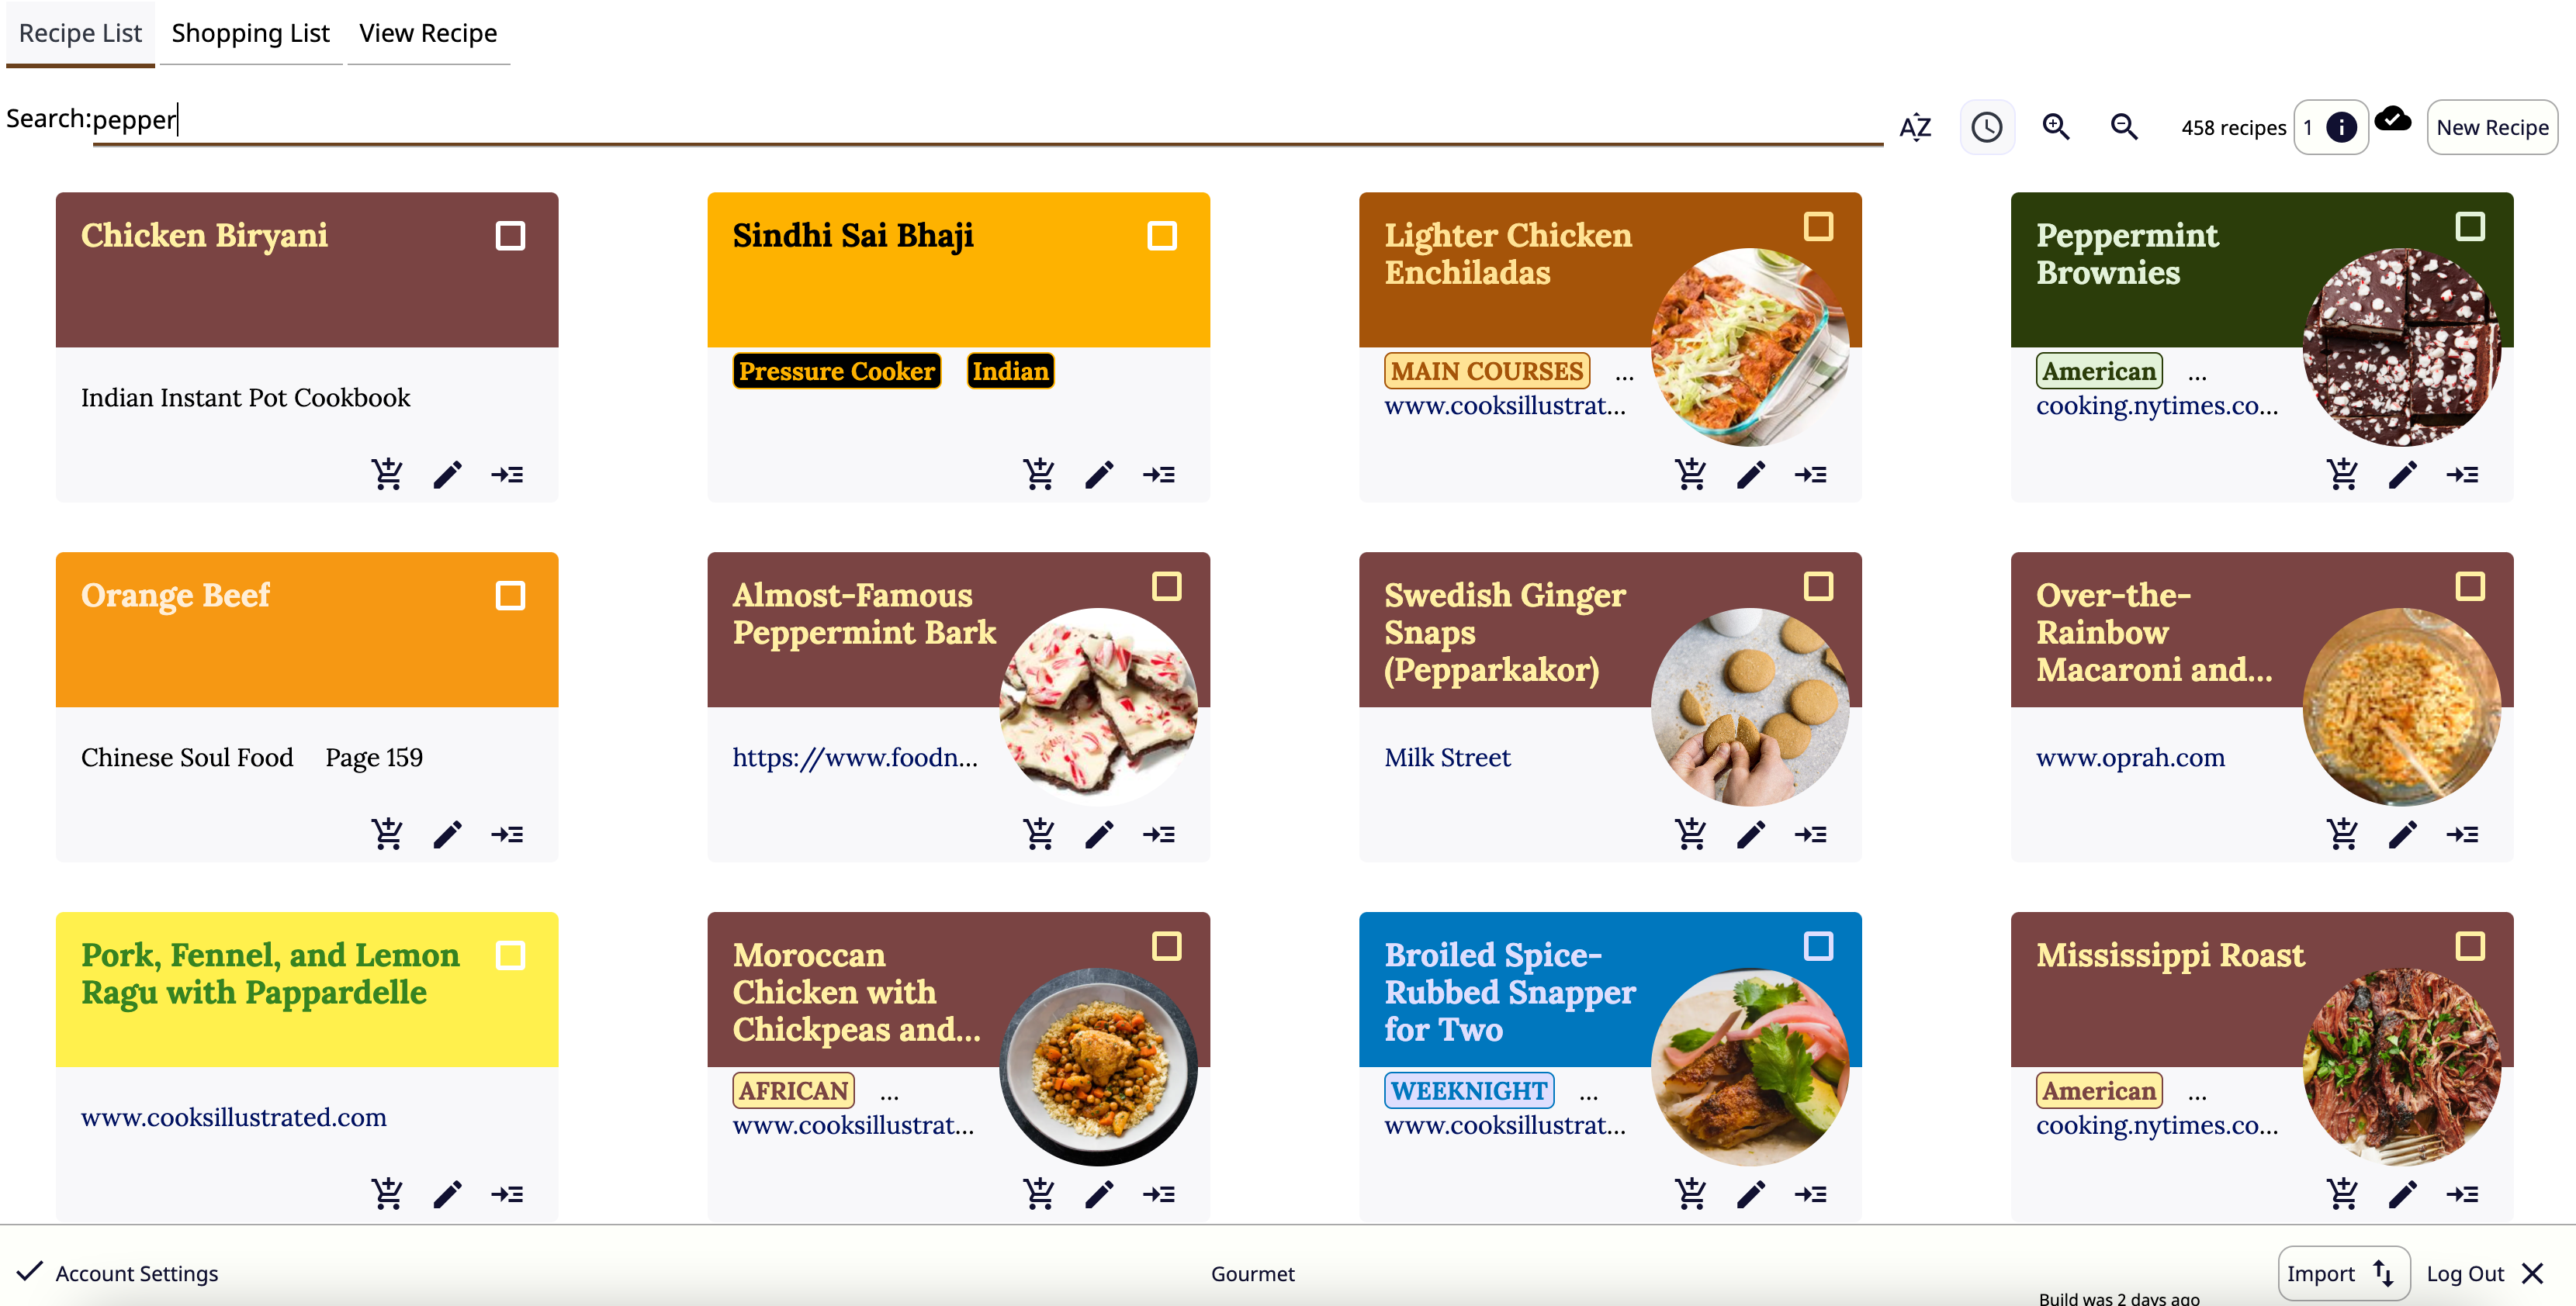Edit the Sindhi Sai Bhaji recipe

(1099, 474)
